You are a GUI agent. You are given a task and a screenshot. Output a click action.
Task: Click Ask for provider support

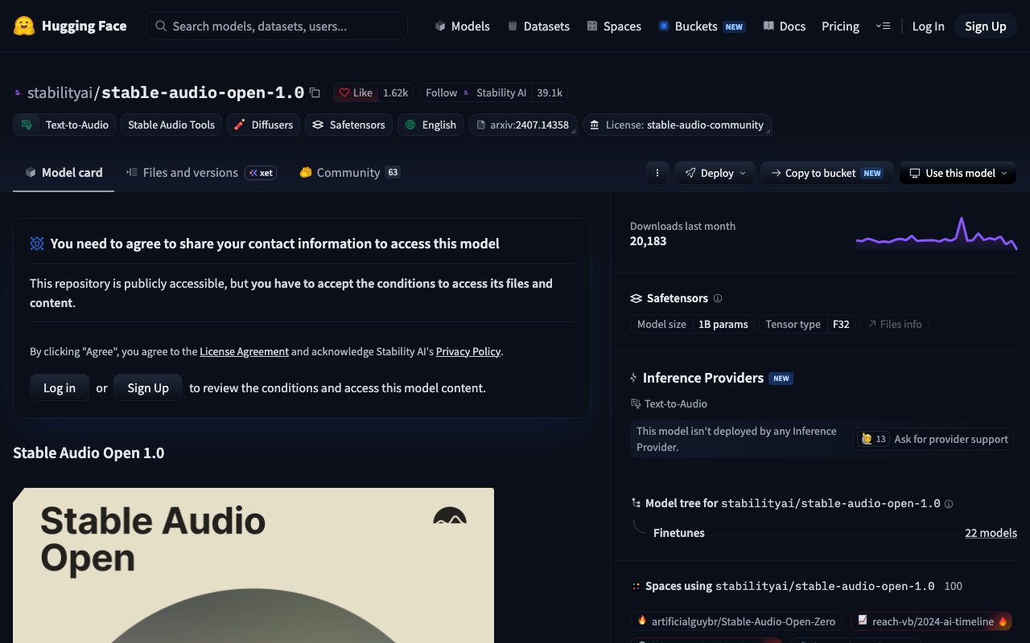933,439
